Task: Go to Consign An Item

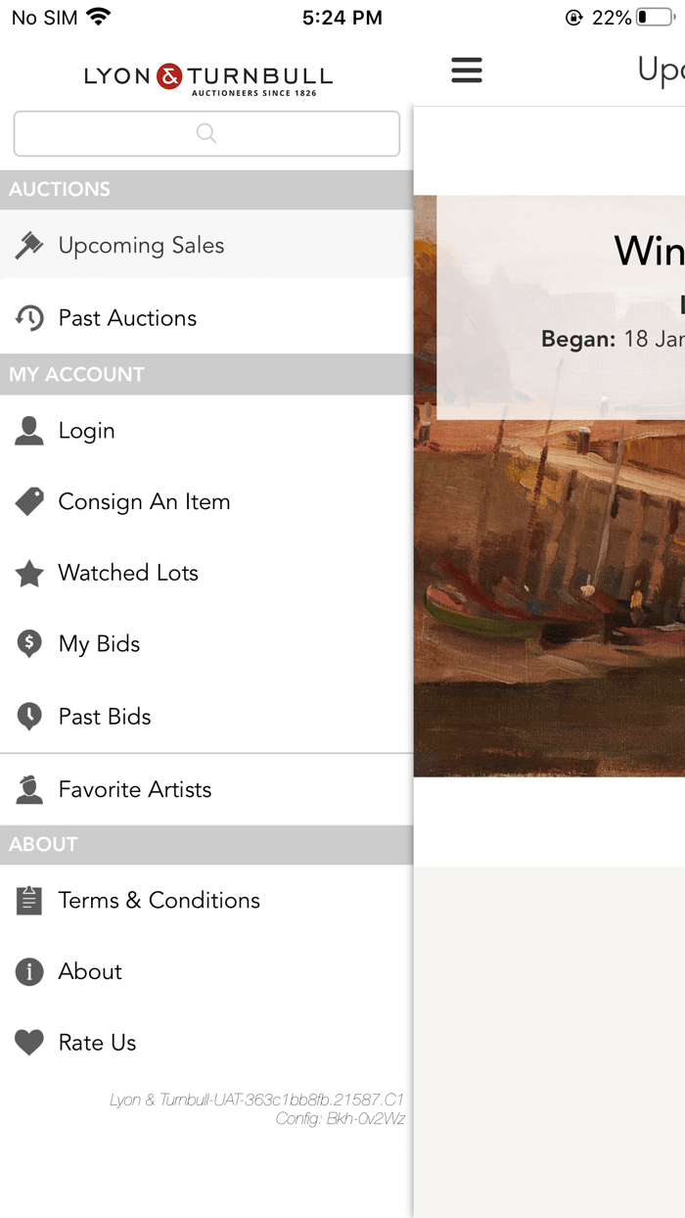Action: (x=144, y=502)
